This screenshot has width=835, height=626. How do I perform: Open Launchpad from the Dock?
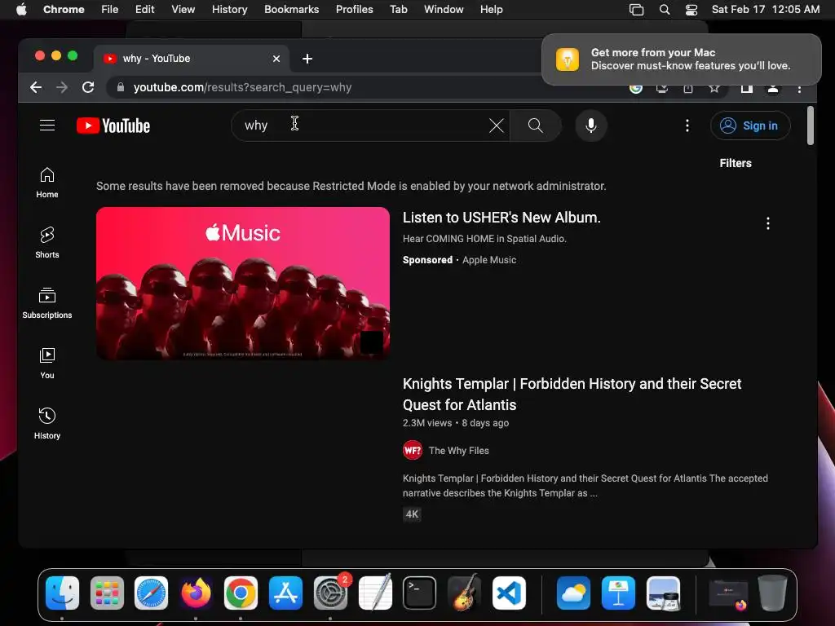tap(107, 593)
